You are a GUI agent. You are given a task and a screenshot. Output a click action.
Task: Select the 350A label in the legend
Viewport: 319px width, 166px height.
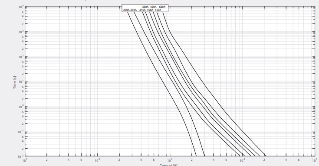(x=145, y=7)
